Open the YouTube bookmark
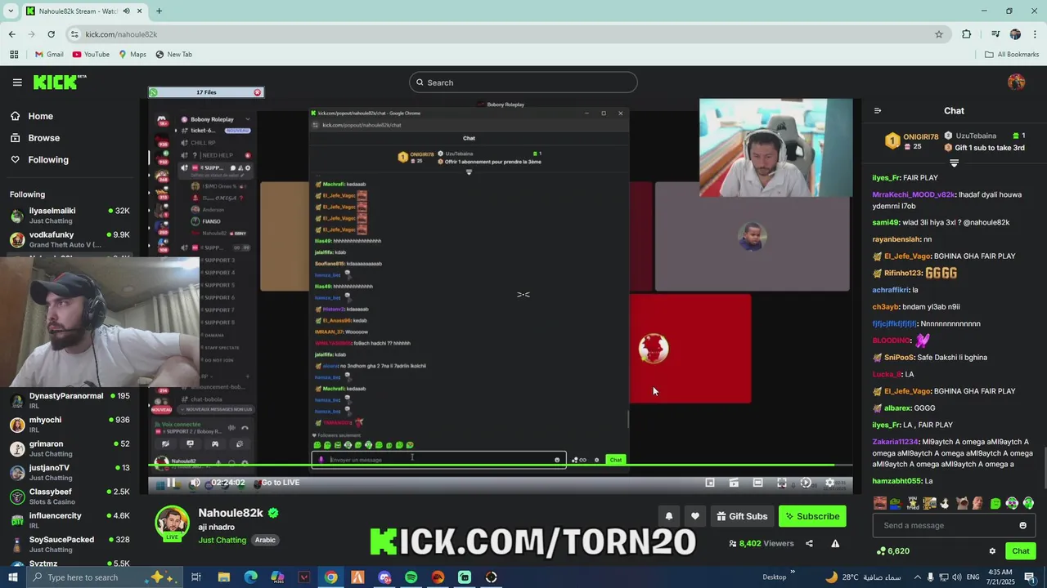 coord(91,55)
